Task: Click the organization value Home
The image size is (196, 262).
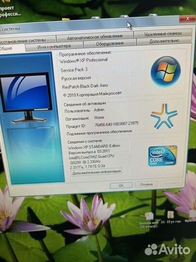Action: click(x=99, y=117)
